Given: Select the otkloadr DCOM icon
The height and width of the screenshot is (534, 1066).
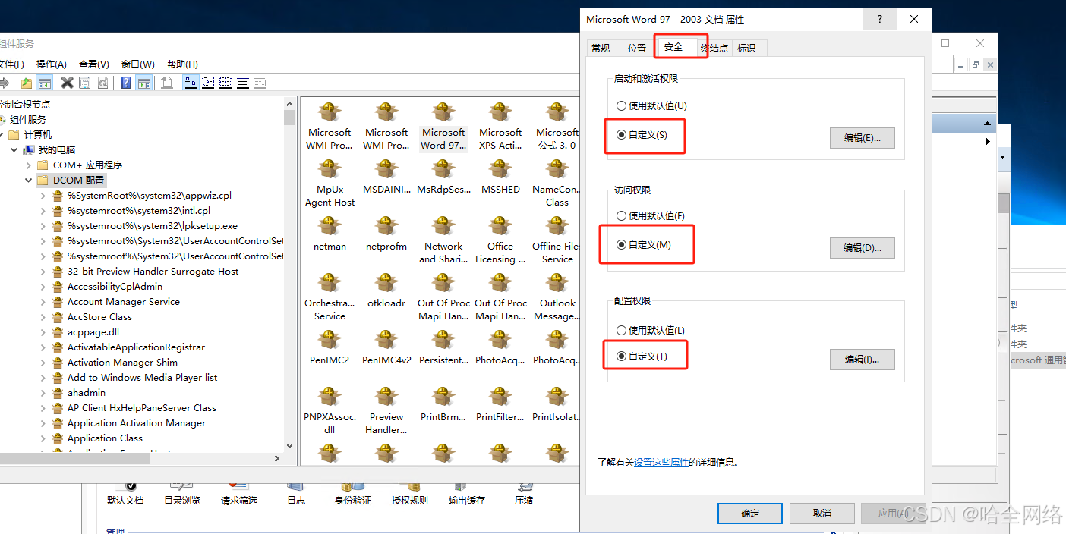Looking at the screenshot, I should tap(386, 291).
